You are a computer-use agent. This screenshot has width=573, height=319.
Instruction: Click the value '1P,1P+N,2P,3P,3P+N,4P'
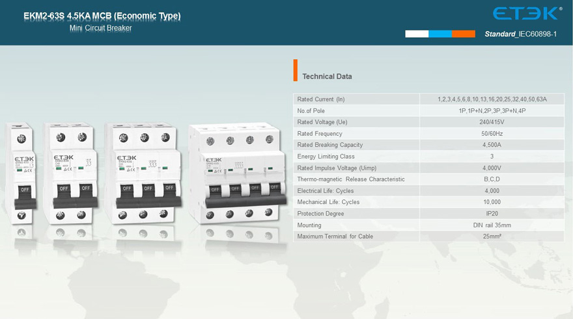coord(492,111)
